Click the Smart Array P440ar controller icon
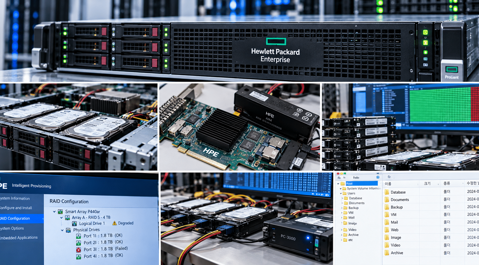Screen dimensions: 479x265 coord(60,212)
